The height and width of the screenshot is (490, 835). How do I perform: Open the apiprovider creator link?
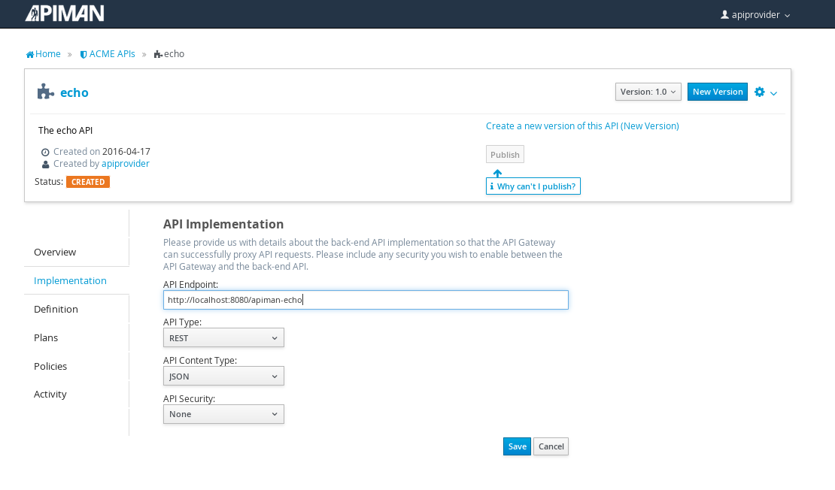click(x=126, y=164)
